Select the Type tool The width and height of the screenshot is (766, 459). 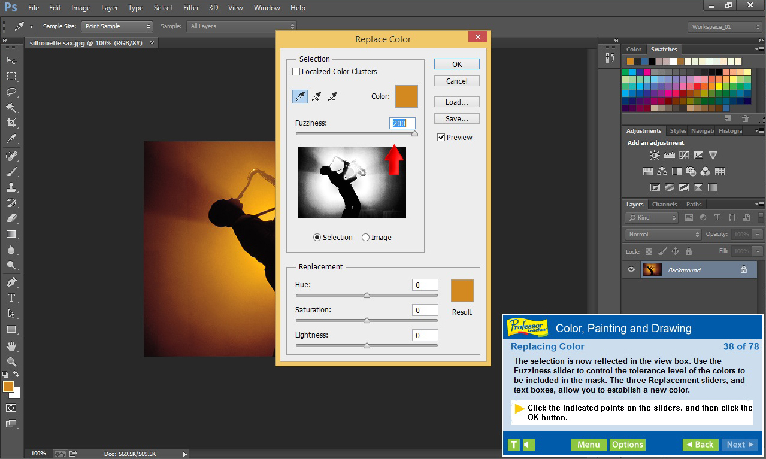11,297
